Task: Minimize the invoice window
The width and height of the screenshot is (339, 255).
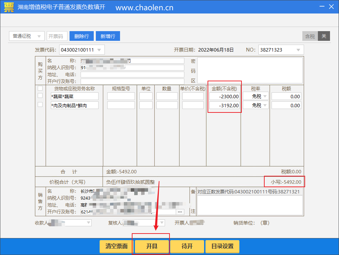Action: point(322,7)
